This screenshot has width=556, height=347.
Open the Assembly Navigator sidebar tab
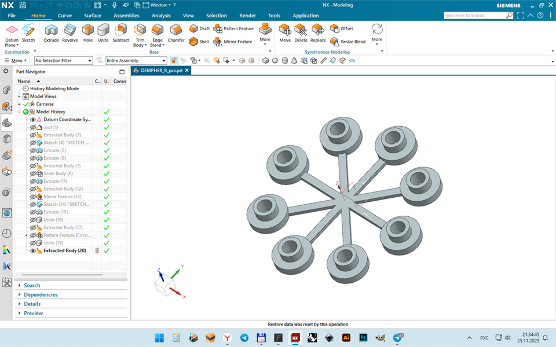pyautogui.click(x=6, y=90)
